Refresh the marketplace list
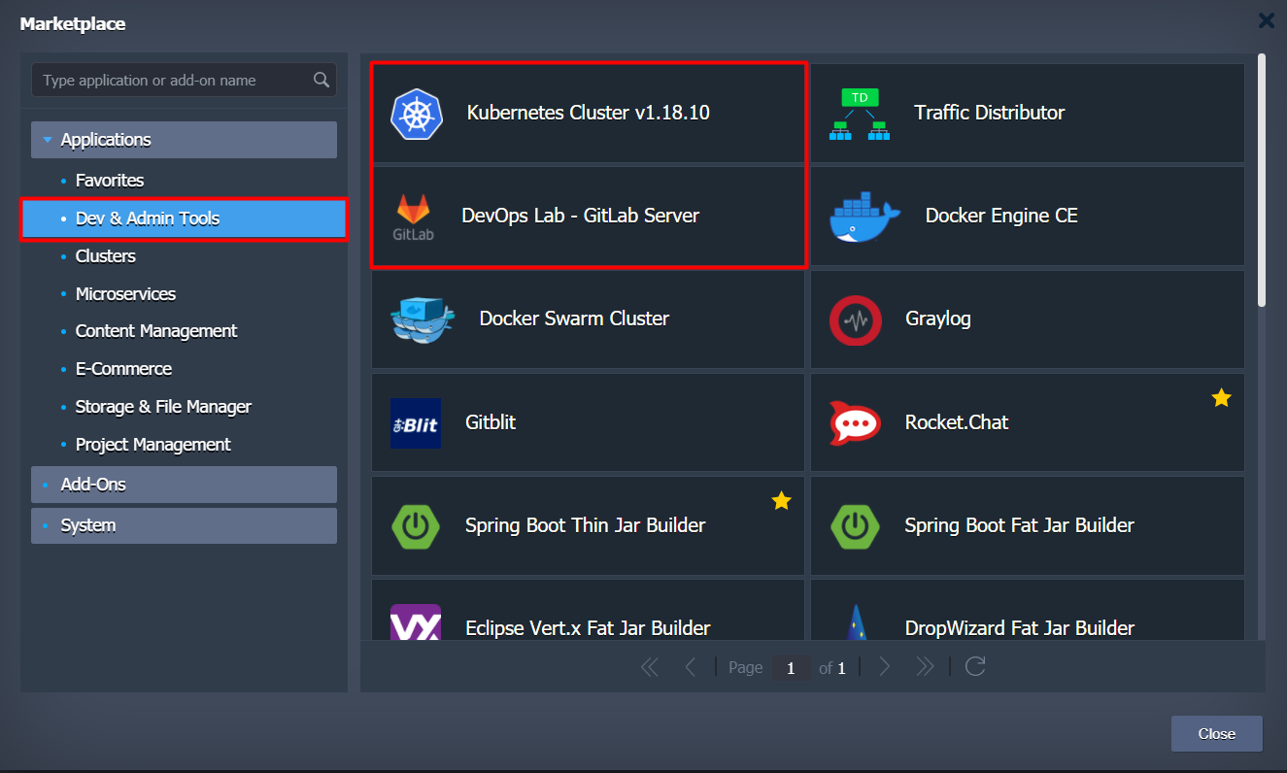Screen dimensions: 1287x773 976,666
